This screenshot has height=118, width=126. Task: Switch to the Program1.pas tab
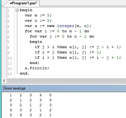pos(23,3)
